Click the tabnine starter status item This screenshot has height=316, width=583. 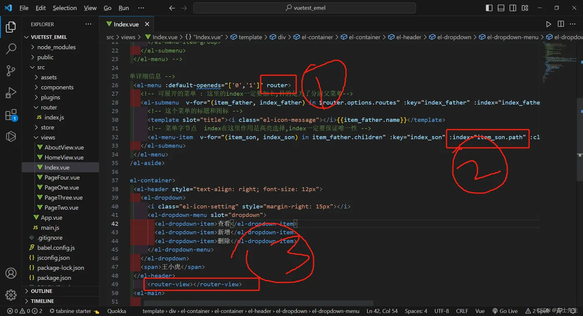pos(75,311)
